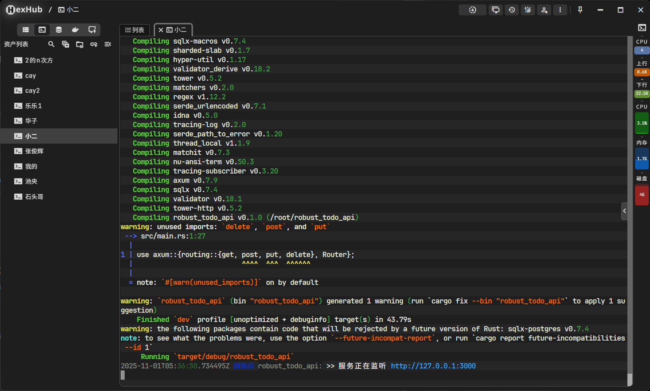This screenshot has height=391, width=650.
Task: Open the history clock icon
Action: [x=512, y=10]
